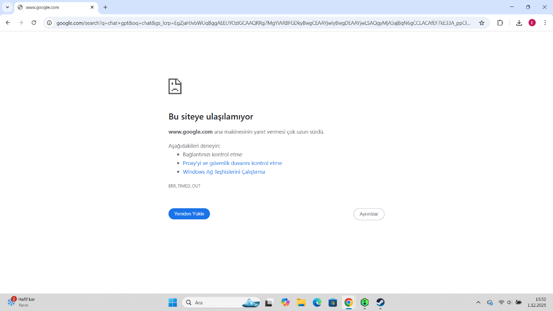
Task: Open File Explorer from taskbar
Action: click(301, 302)
